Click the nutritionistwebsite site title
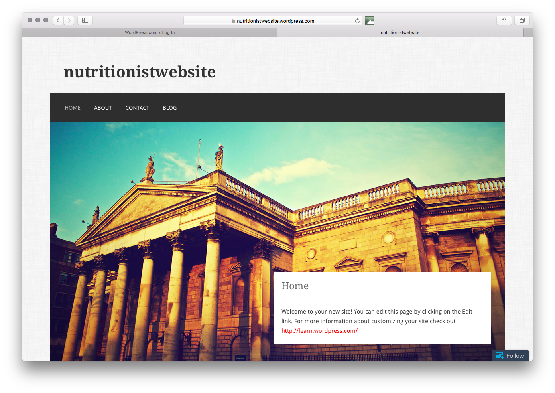This screenshot has width=555, height=393. click(x=140, y=72)
